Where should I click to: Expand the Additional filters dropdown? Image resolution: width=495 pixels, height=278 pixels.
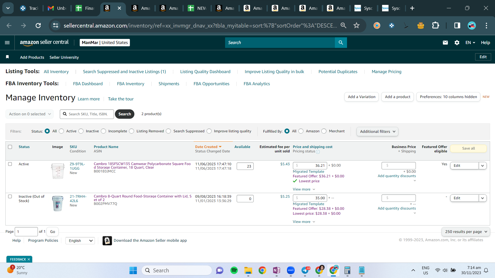377,132
